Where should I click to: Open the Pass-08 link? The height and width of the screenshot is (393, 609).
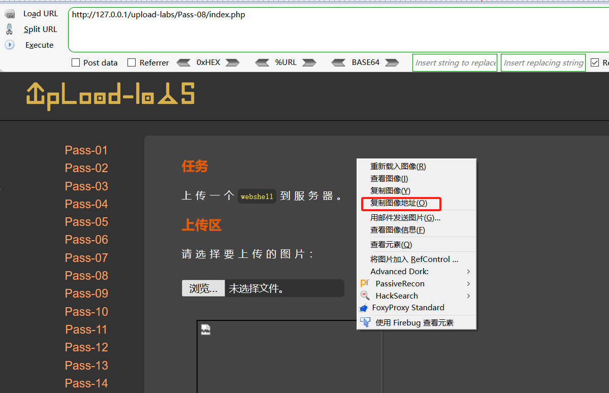(x=86, y=276)
